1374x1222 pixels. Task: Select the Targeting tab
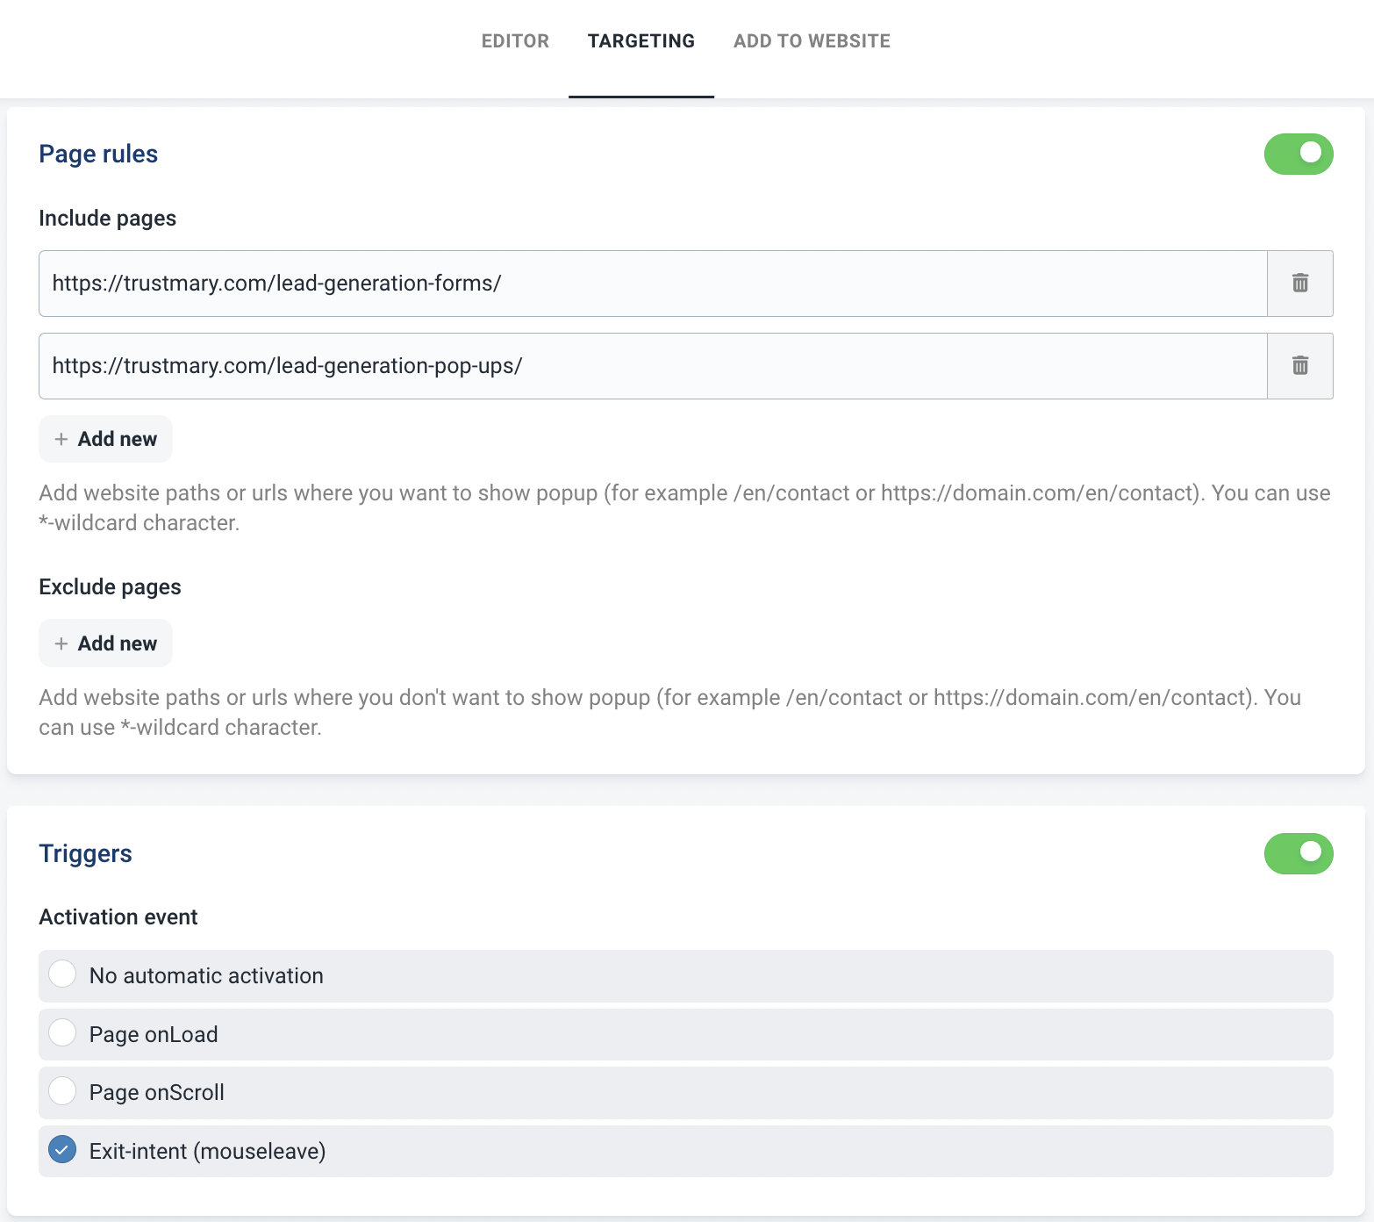click(x=640, y=41)
